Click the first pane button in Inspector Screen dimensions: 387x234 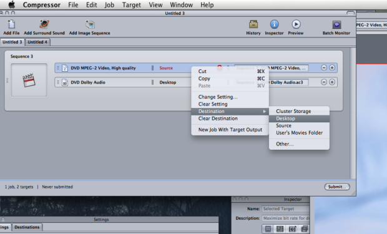tap(268, 229)
